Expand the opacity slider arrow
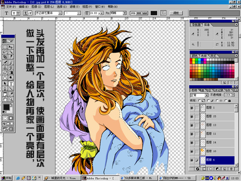This screenshot has height=181, width=241. point(233,95)
